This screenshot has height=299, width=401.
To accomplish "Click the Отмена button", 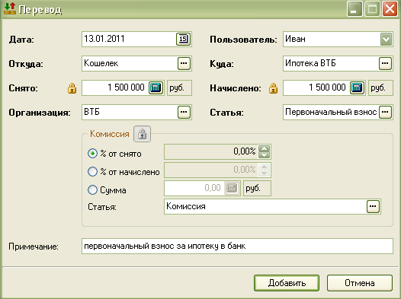I will click(360, 283).
